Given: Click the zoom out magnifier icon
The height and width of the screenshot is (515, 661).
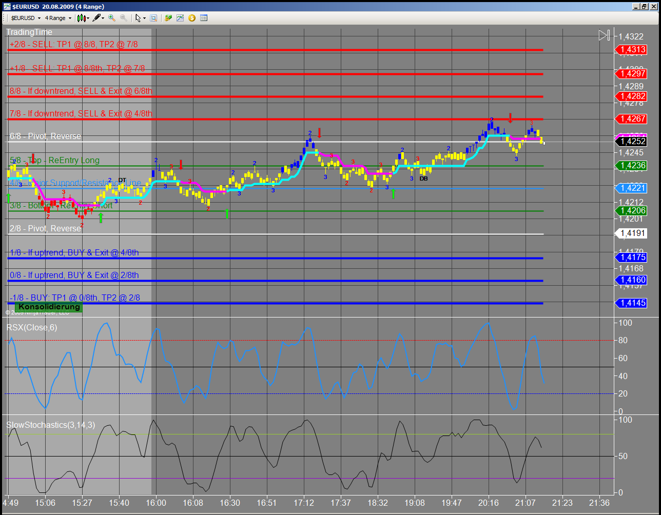Looking at the screenshot, I should pyautogui.click(x=124, y=17).
